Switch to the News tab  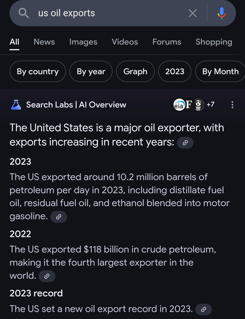click(x=44, y=42)
